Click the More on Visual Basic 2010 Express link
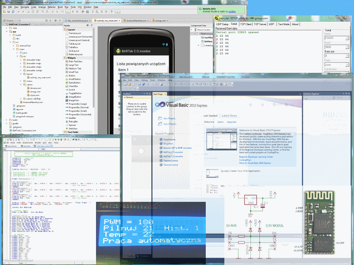 tap(255, 163)
